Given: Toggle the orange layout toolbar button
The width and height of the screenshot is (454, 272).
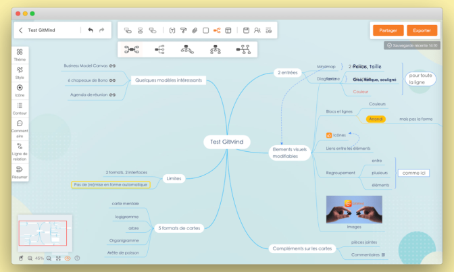Looking at the screenshot, I should 217,30.
